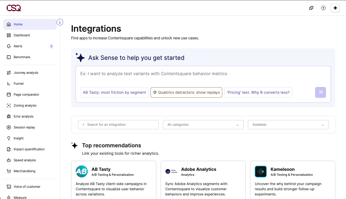Click the AB Tasty logo
346x199 pixels.
82,171
